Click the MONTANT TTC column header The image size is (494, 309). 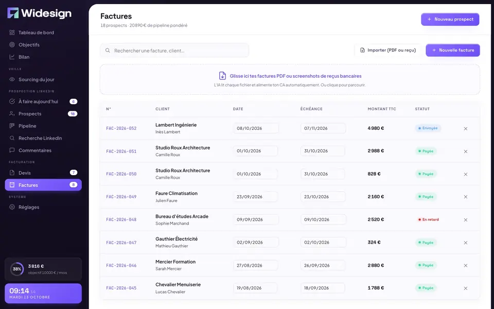[382, 109]
